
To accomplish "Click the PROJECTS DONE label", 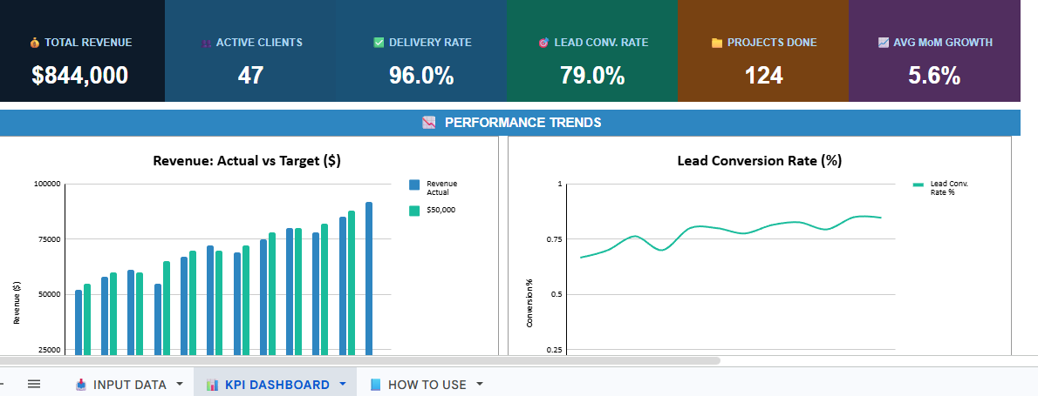I will pyautogui.click(x=772, y=43).
